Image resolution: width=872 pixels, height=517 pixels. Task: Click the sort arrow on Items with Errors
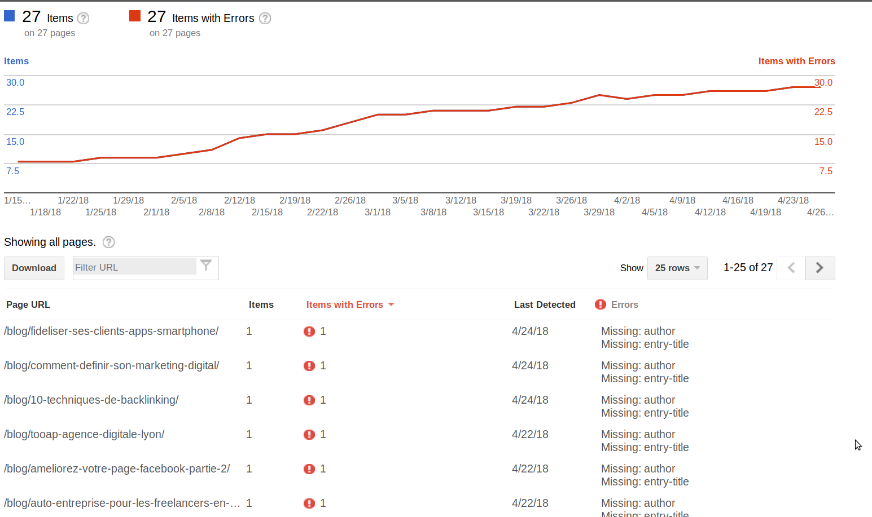391,304
